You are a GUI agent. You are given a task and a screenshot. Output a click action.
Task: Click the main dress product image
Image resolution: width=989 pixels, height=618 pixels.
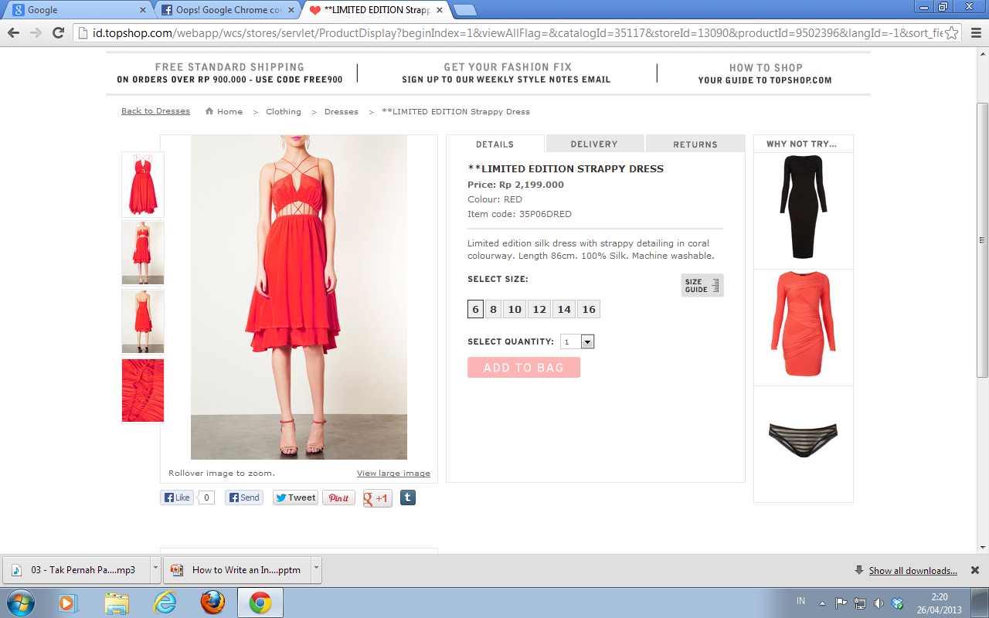pos(299,297)
